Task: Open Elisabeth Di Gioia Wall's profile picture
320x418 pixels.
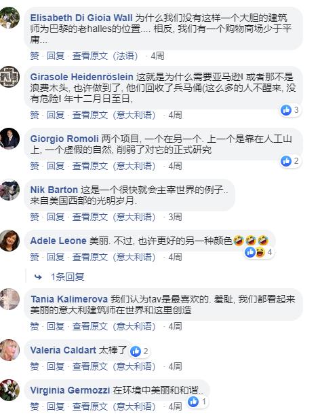Action: pos(9,18)
